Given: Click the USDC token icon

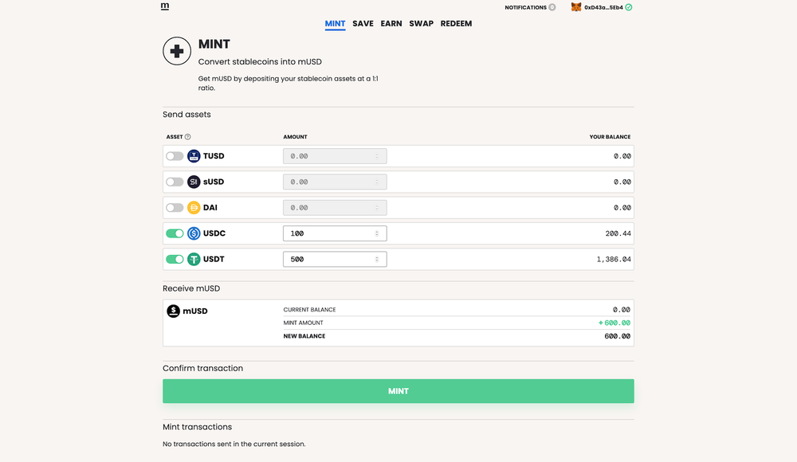Looking at the screenshot, I should pos(194,233).
